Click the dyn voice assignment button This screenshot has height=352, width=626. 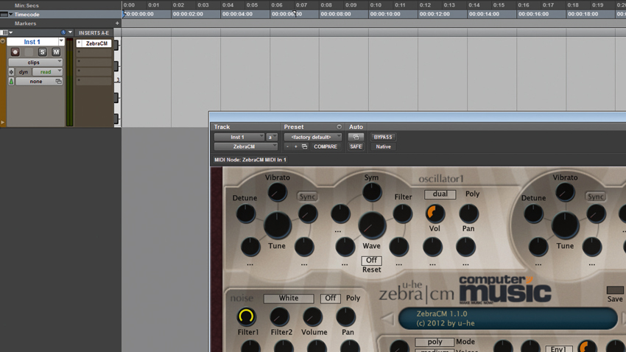pyautogui.click(x=23, y=72)
